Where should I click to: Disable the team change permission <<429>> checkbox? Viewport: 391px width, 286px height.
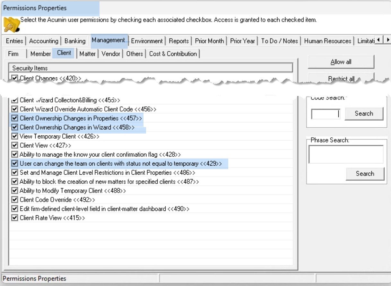[x=14, y=163]
